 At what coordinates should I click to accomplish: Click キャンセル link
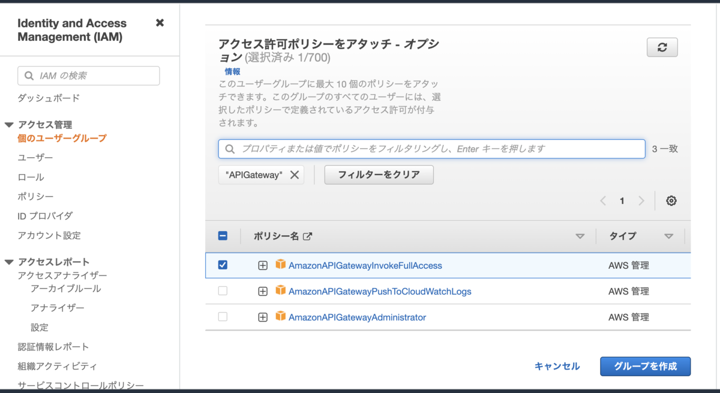pos(557,366)
